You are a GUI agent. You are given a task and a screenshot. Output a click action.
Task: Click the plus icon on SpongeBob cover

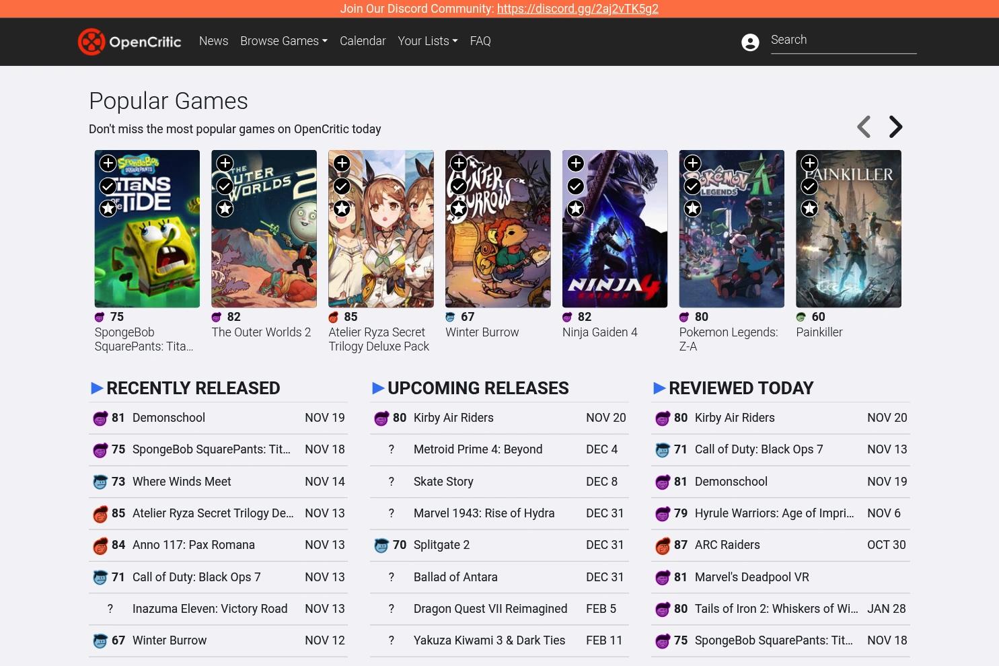tap(108, 163)
